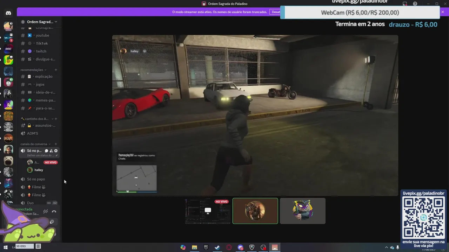The height and width of the screenshot is (252, 449).
Task: Open the jogos channel
Action: click(39, 84)
